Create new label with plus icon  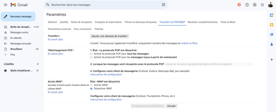click(x=38, y=64)
